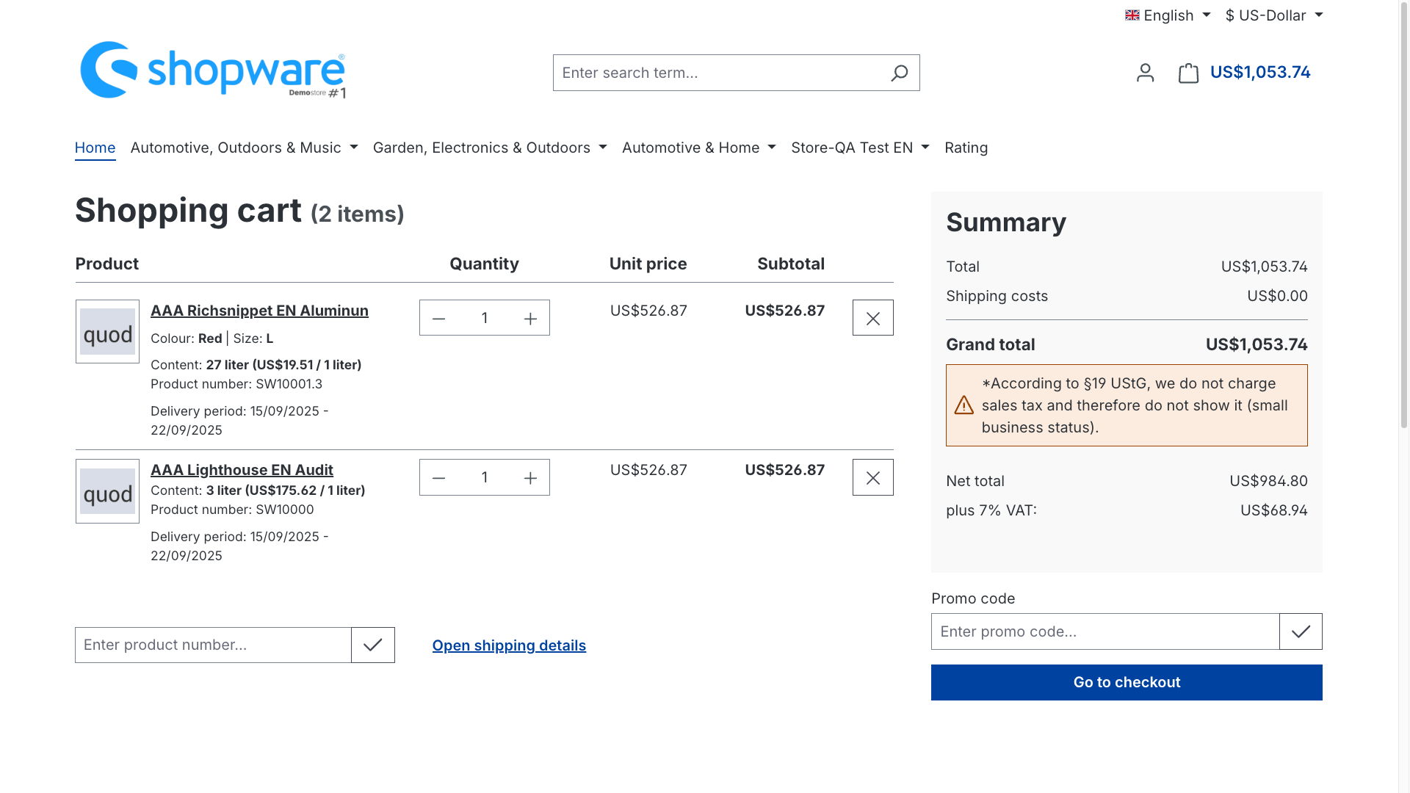Click cart total US$1,053.74 in header

pos(1260,72)
